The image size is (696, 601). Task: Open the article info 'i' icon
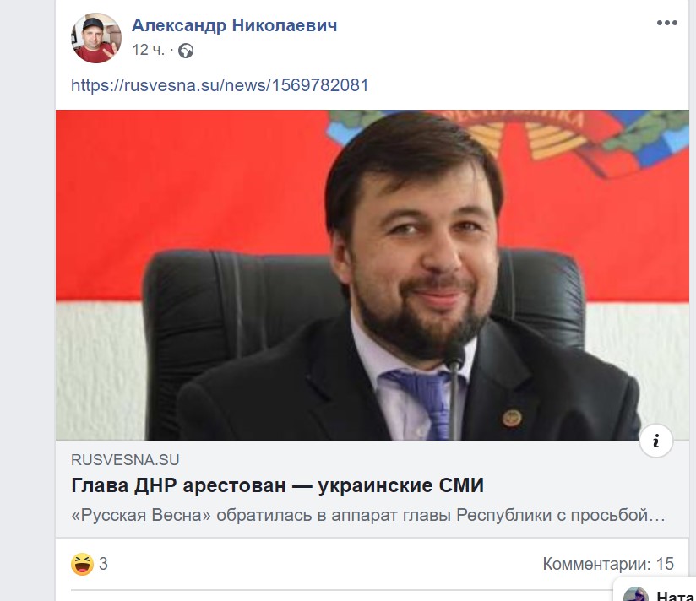tap(656, 441)
